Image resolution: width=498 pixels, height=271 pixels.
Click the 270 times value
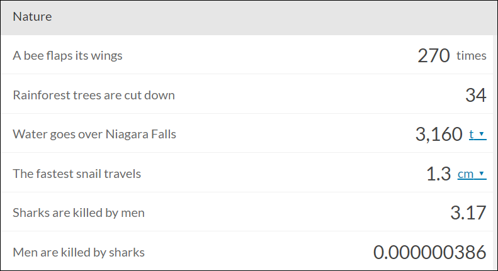coord(451,55)
